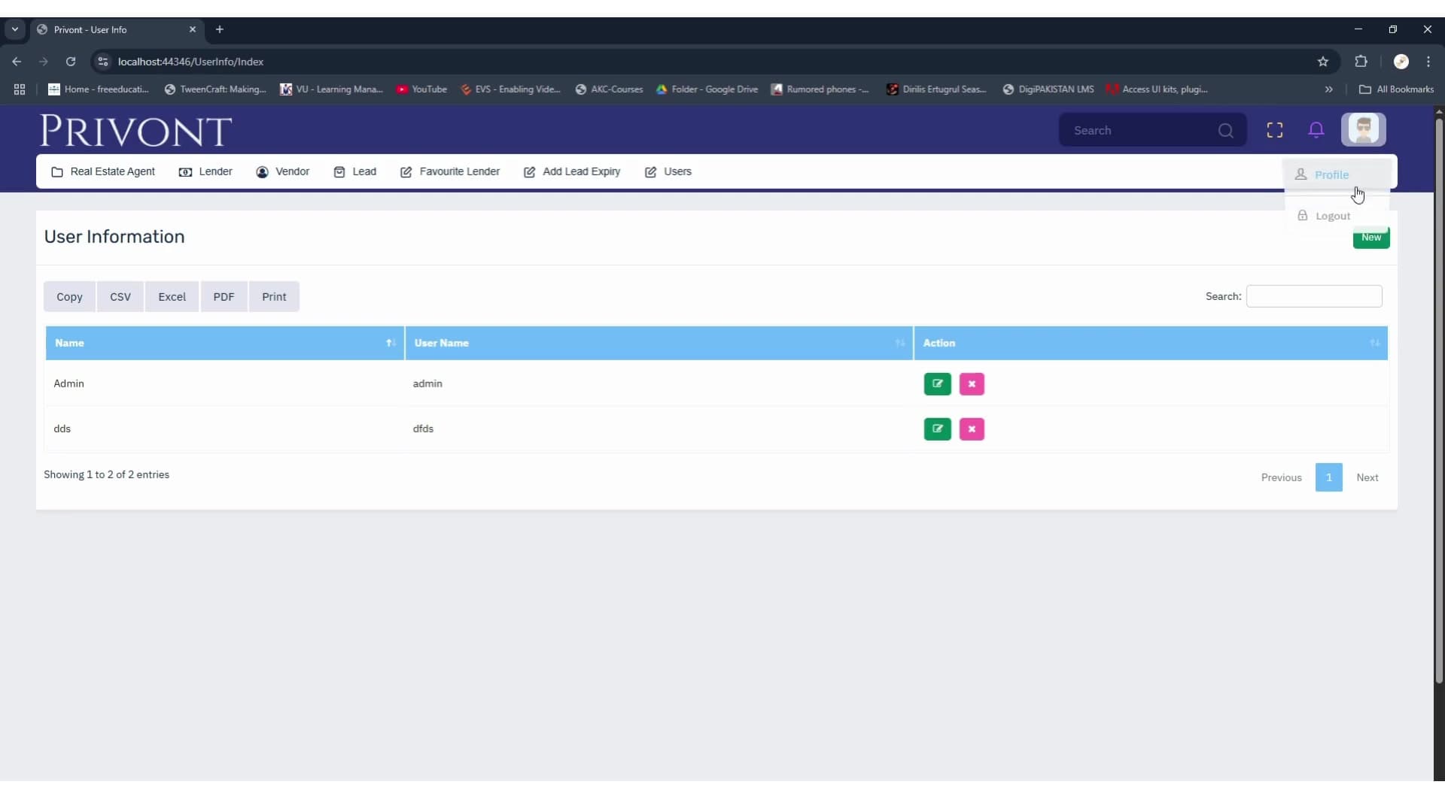Delete the Admin user row

coord(972,383)
